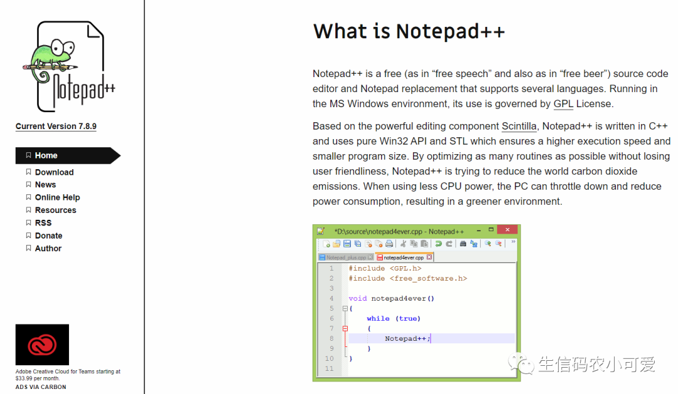Click the '#include <GPL.h>' code line
This screenshot has height=394, width=678.
pos(385,269)
